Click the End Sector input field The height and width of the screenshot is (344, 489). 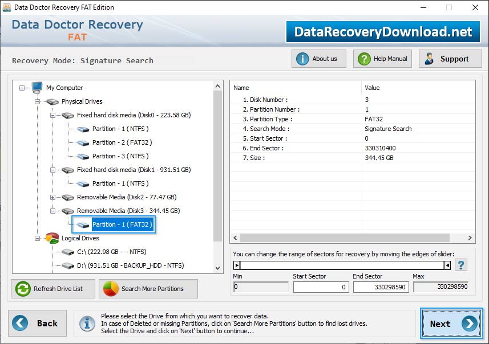click(381, 287)
